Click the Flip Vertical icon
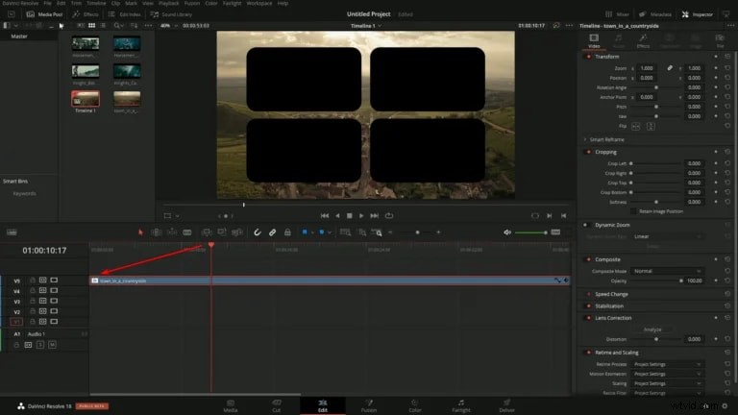The image size is (738, 415). 651,126
